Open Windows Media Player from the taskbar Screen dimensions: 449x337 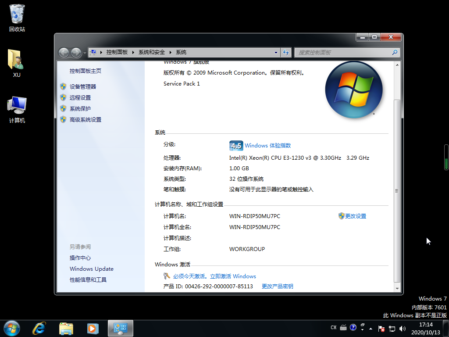click(93, 328)
